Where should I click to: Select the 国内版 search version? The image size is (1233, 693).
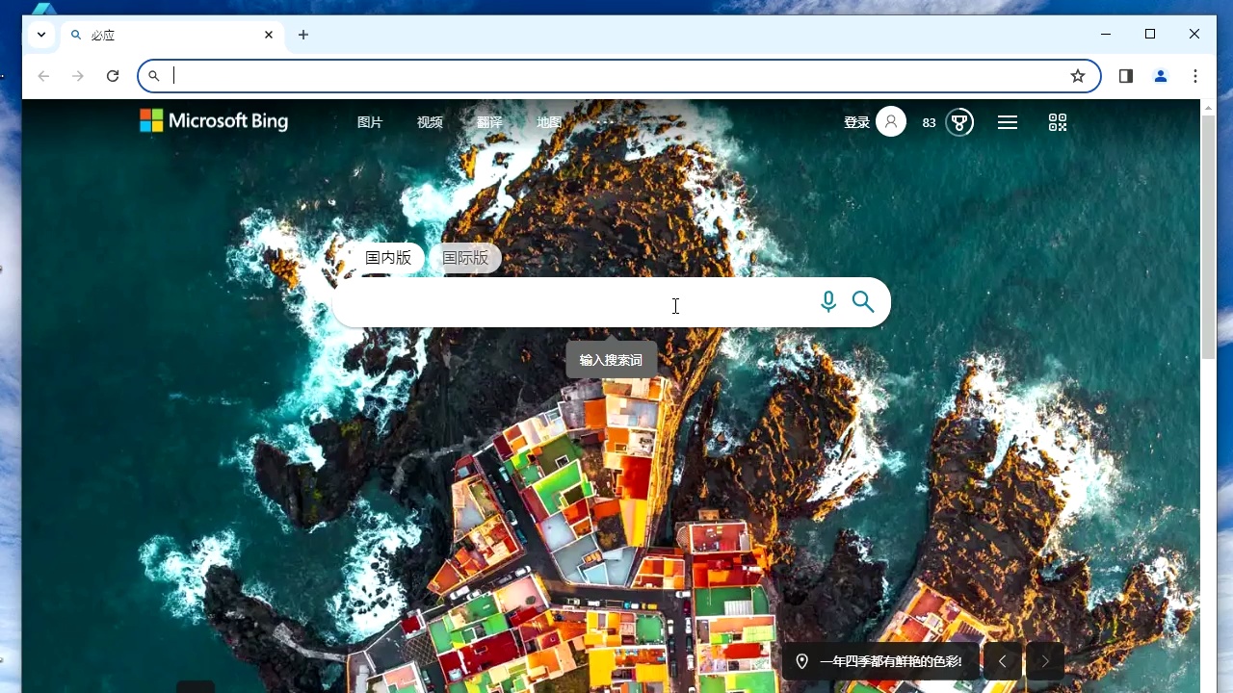tap(387, 258)
